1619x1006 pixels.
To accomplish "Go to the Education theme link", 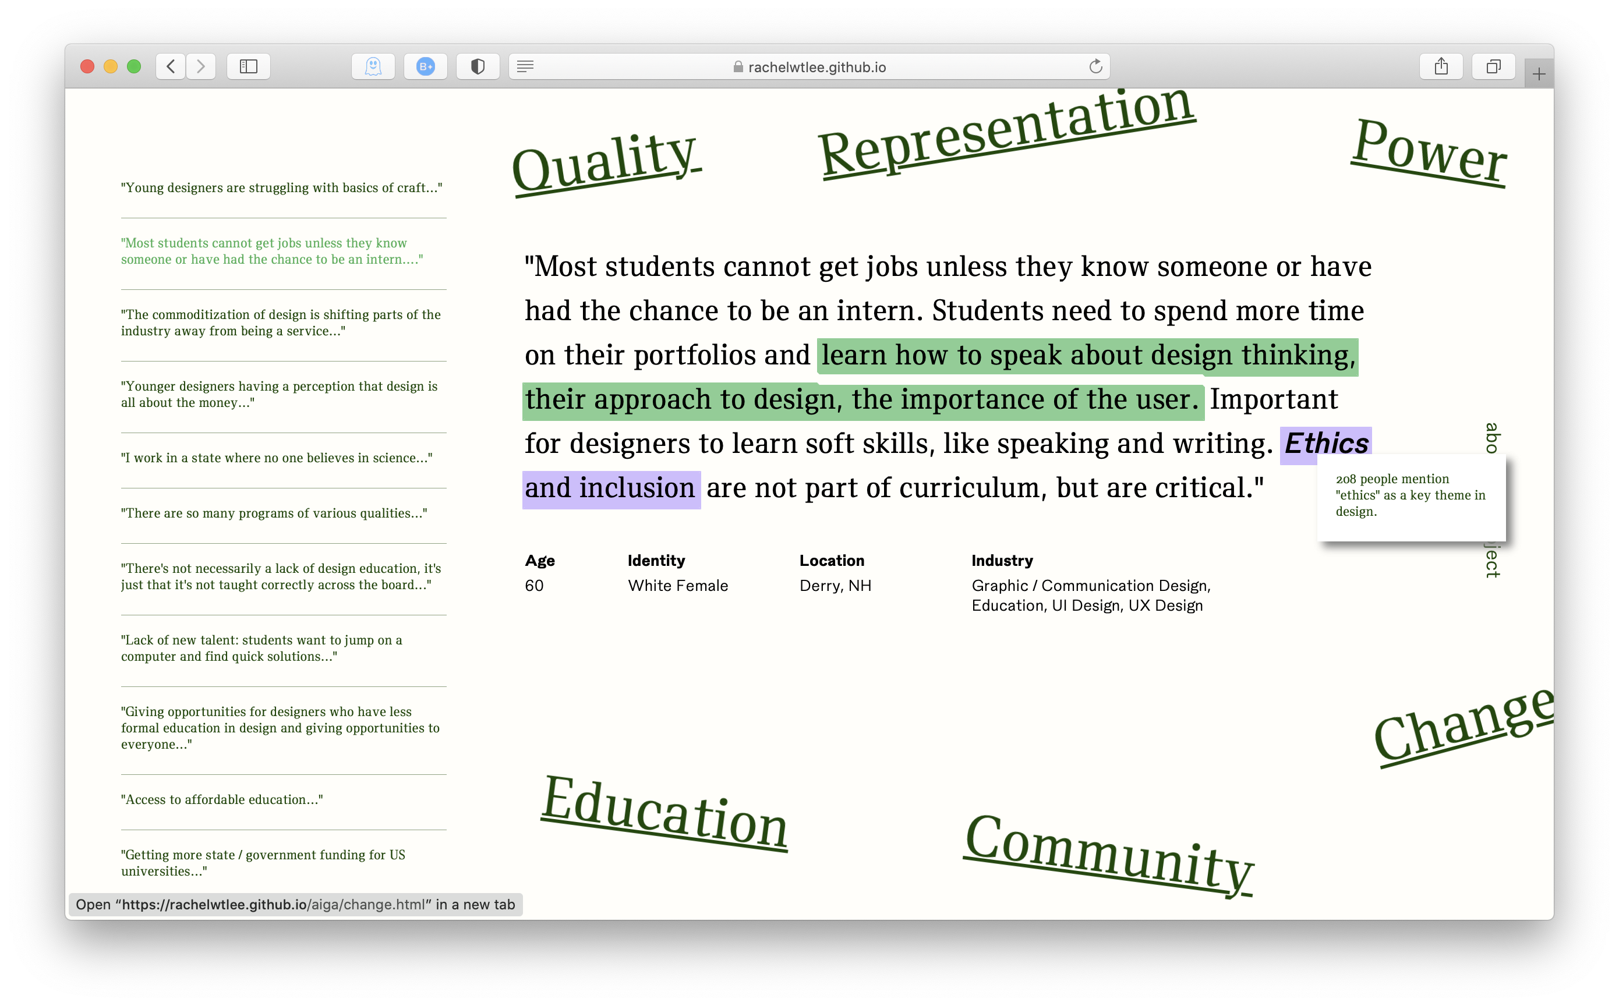I will (x=664, y=813).
